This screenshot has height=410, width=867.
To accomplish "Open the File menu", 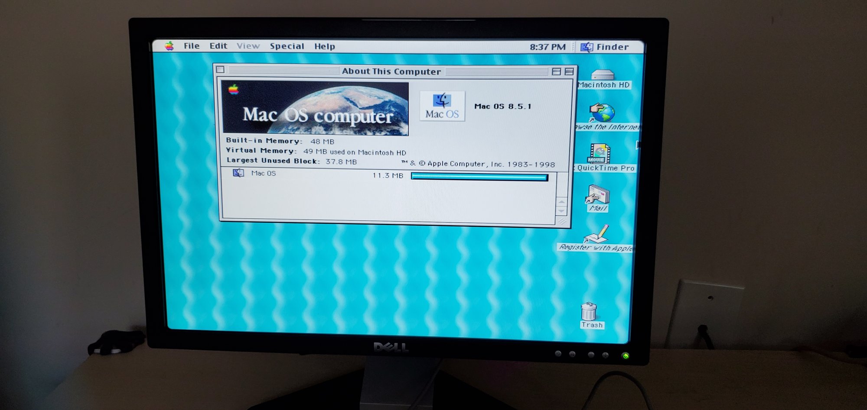I will [x=191, y=46].
